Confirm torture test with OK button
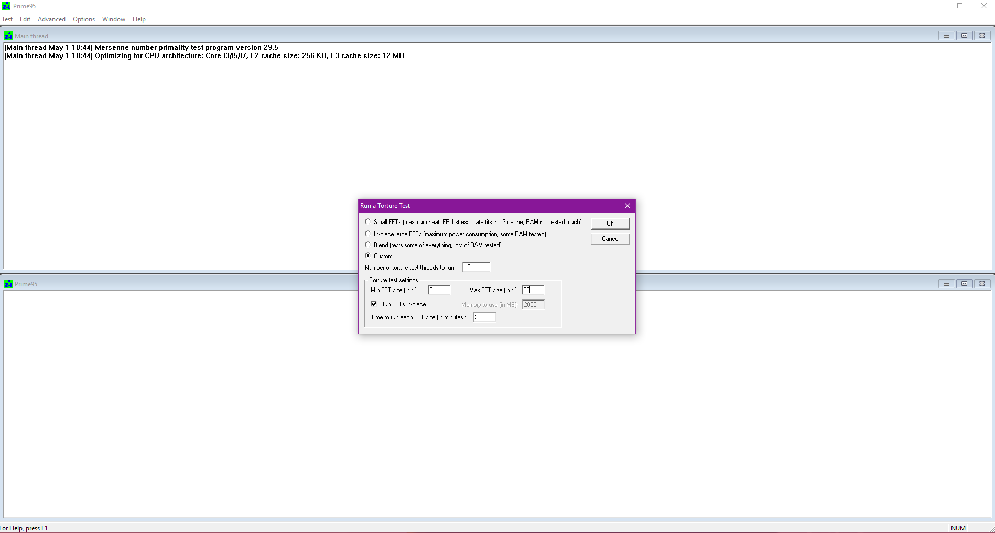Viewport: 995px width, 533px height. tap(610, 224)
